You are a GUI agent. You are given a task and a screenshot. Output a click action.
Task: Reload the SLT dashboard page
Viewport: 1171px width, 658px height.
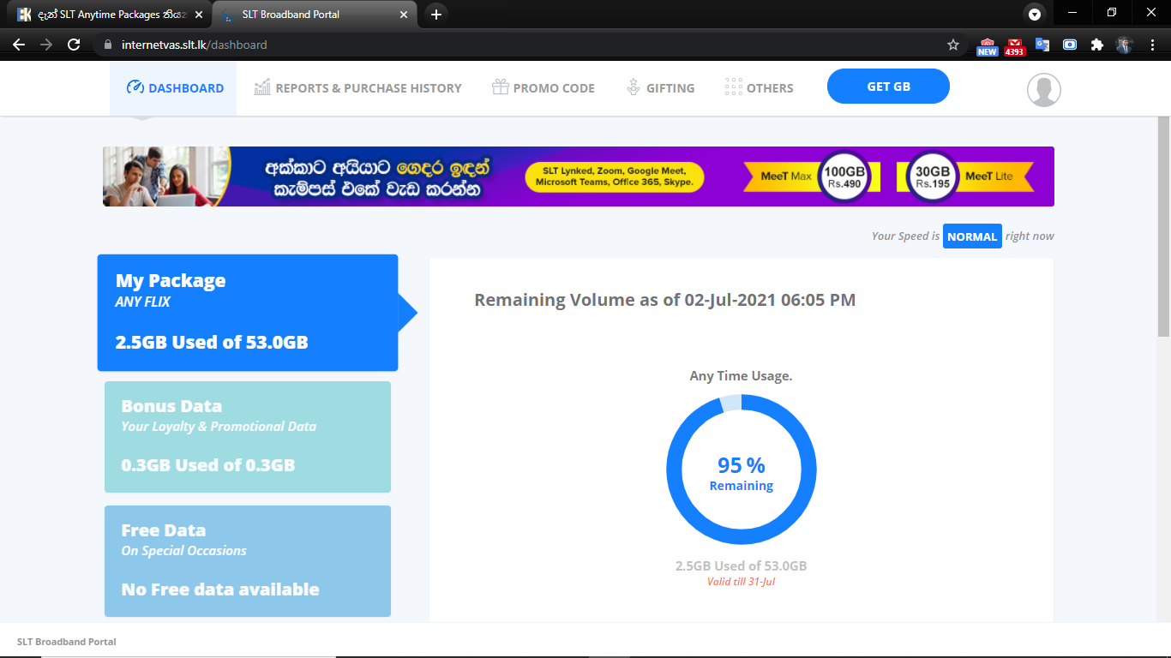pyautogui.click(x=74, y=45)
